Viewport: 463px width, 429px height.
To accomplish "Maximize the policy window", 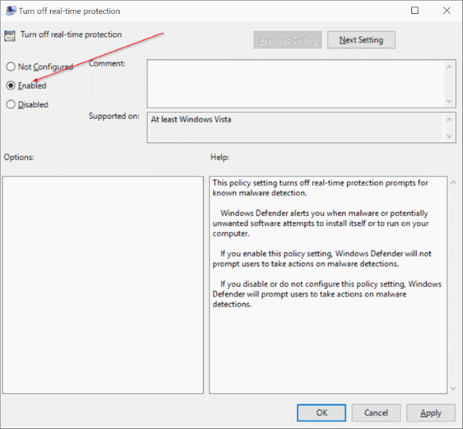I will pos(415,11).
